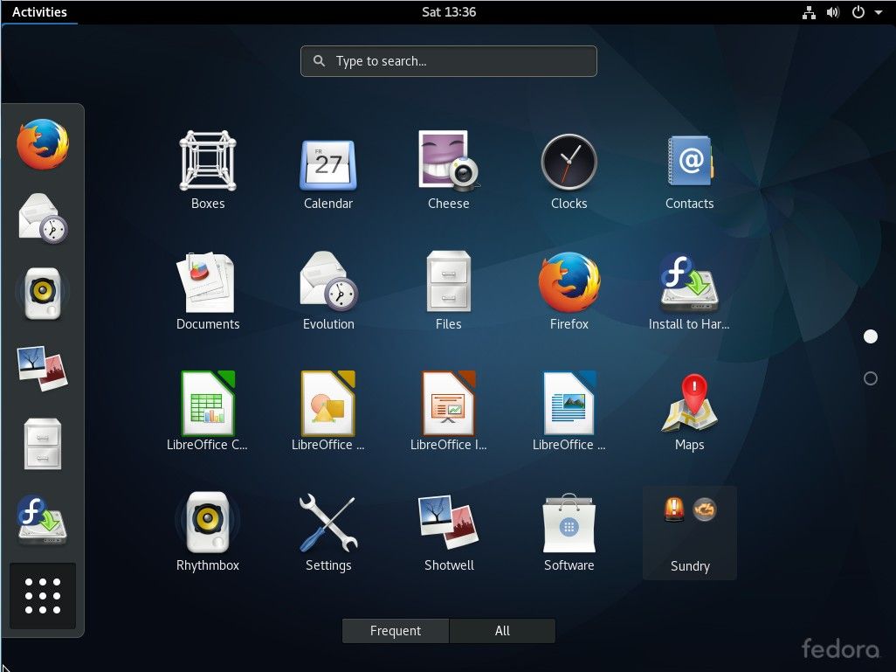Click the network status icon
Image resolution: width=896 pixels, height=672 pixels.
click(x=809, y=12)
